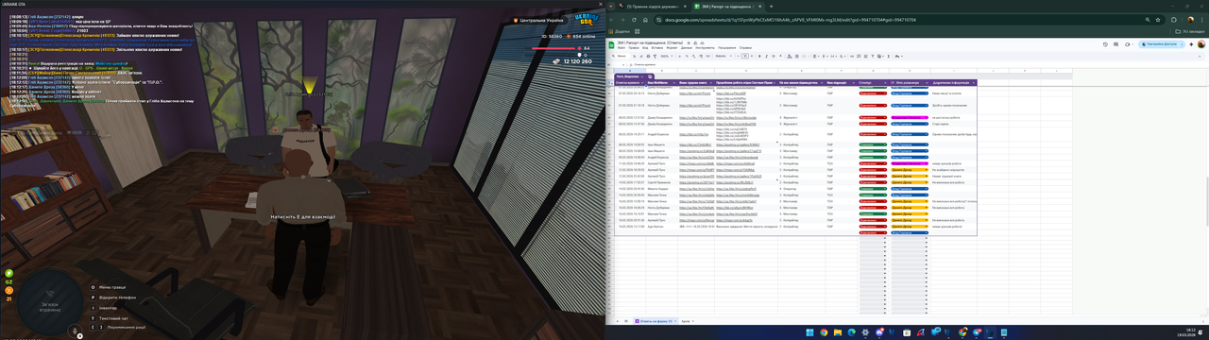Open Ваша трудова книга column filter

(x=711, y=83)
